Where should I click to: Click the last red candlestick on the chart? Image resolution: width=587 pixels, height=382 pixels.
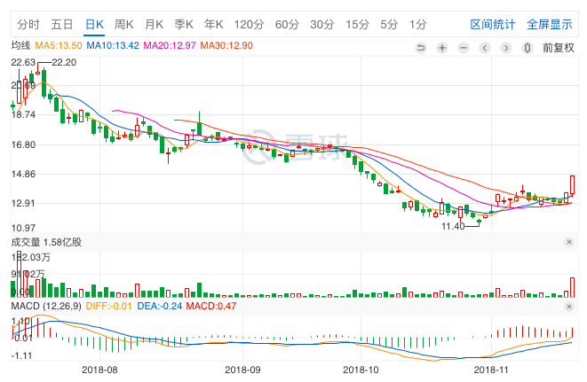click(x=572, y=185)
